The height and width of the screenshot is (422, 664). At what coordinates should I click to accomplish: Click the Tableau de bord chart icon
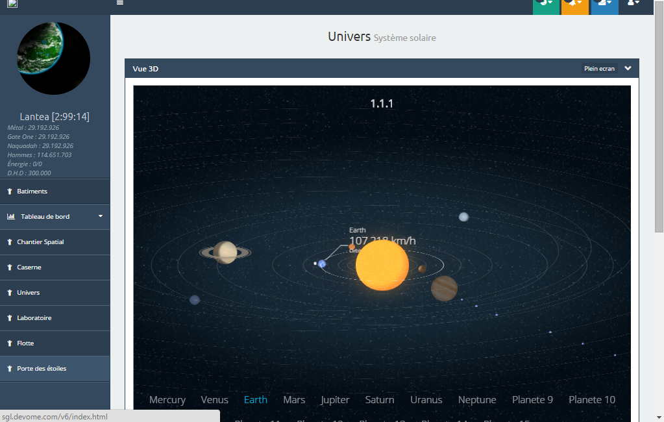point(11,217)
